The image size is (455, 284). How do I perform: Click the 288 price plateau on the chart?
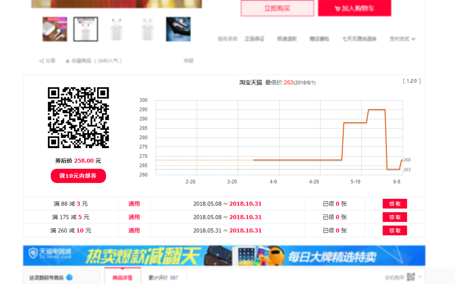(x=355, y=123)
